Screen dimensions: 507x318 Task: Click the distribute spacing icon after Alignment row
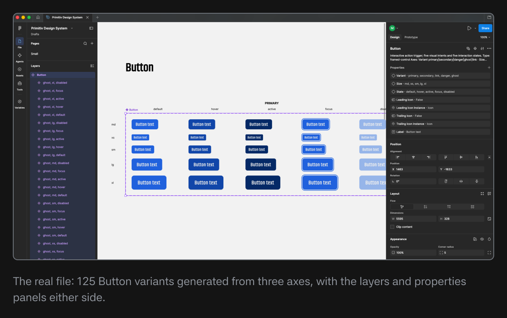[489, 157]
